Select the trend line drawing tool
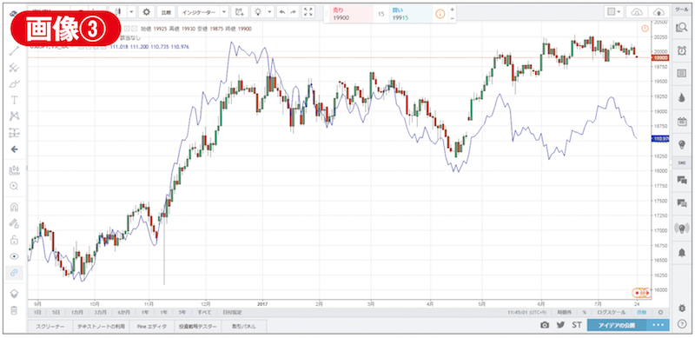Screen dimensions: 695x338 pyautogui.click(x=14, y=50)
